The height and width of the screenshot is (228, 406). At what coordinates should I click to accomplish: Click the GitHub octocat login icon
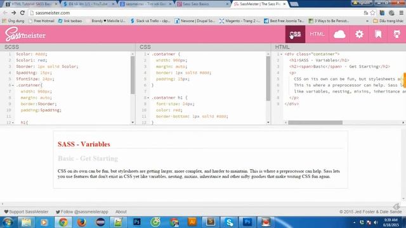(x=396, y=34)
